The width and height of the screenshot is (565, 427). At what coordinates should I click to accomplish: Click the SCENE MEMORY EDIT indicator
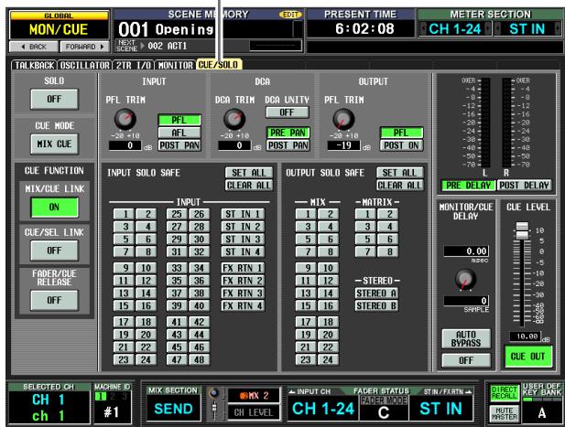pos(290,15)
